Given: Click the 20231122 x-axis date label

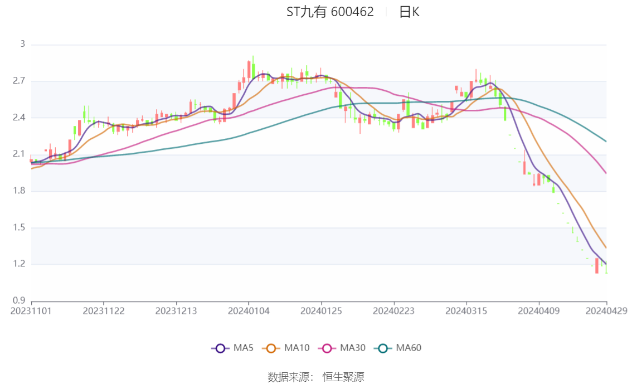Looking at the screenshot, I should point(104,311).
